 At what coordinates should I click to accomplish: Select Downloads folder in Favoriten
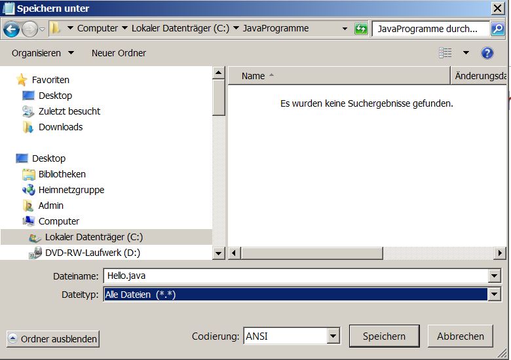point(60,127)
